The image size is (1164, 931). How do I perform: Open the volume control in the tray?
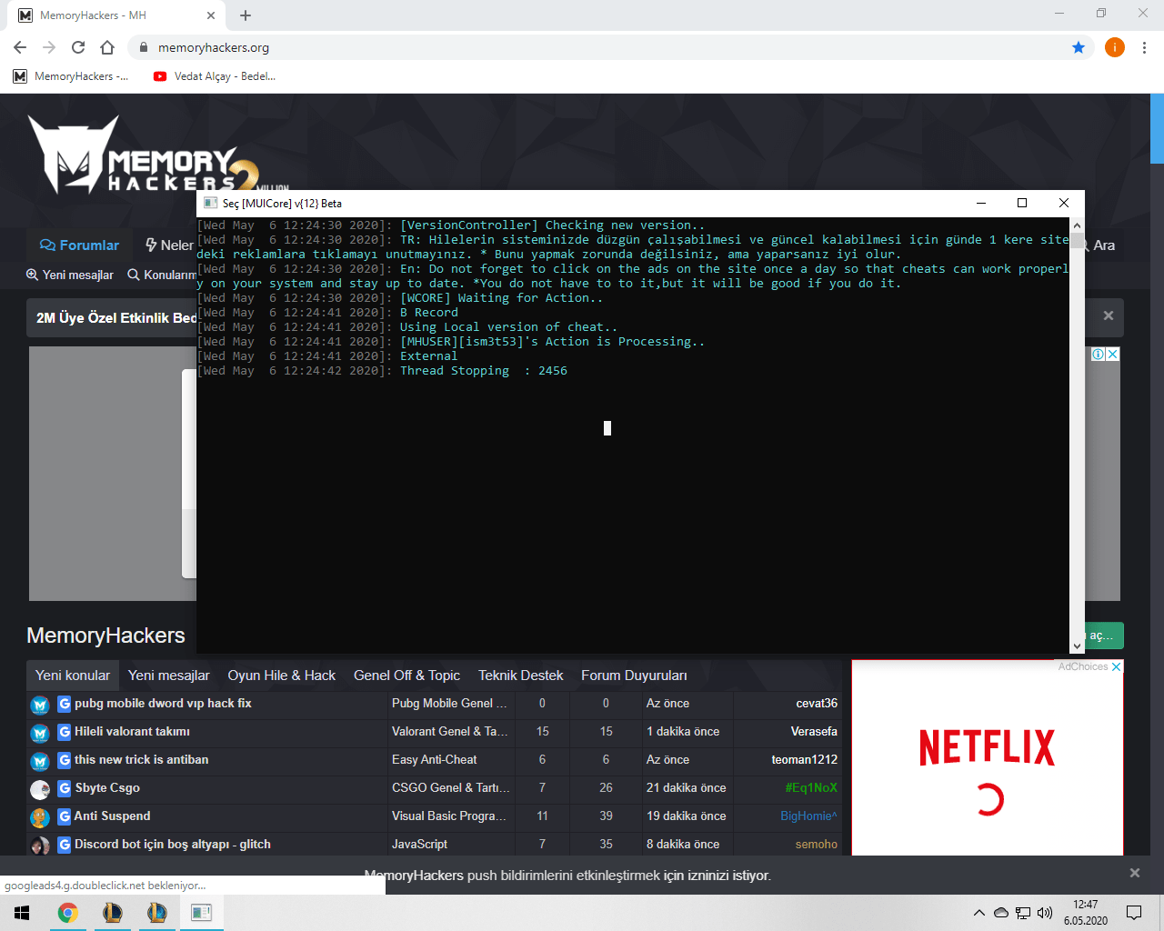click(1045, 913)
